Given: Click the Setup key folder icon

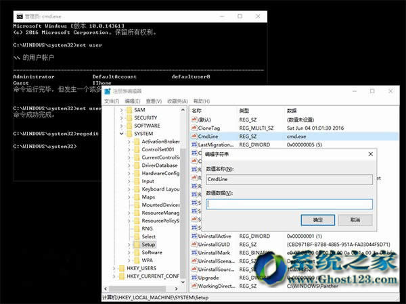Looking at the screenshot, I should coord(137,244).
